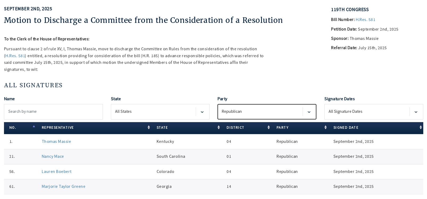
Task: Type in the Search by name field
Action: [53, 112]
